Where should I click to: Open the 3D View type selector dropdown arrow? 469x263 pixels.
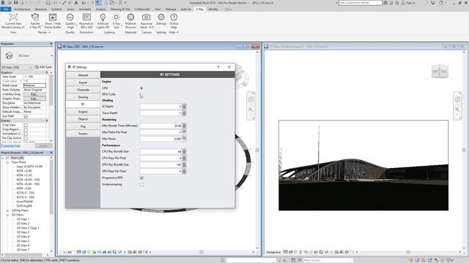[51, 56]
